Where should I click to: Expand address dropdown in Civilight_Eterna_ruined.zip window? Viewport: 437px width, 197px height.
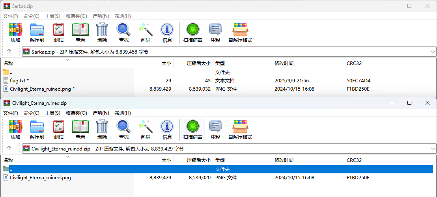click(433, 149)
